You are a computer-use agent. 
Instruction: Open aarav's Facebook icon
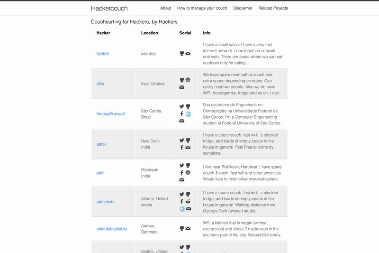coord(182,148)
